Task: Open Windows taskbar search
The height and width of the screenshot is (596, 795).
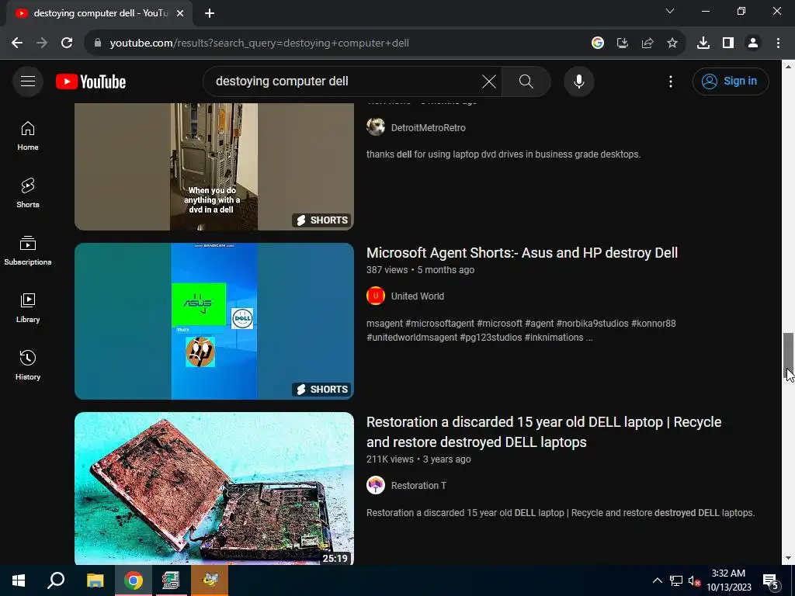Action: click(56, 580)
